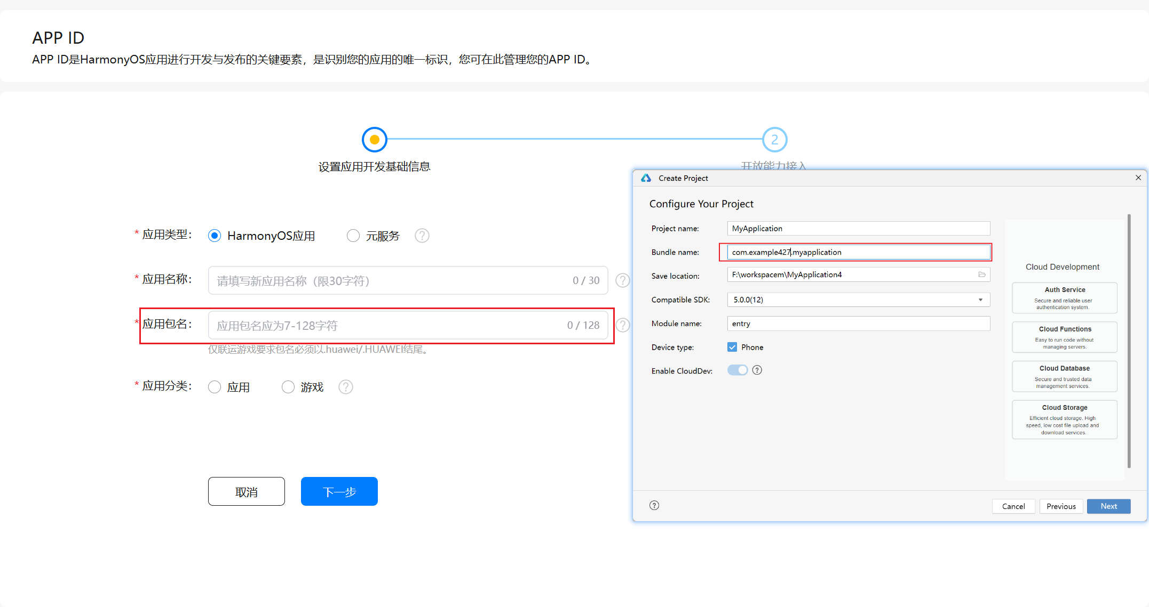
Task: Click the Cloud Development heading text
Action: 1063,266
